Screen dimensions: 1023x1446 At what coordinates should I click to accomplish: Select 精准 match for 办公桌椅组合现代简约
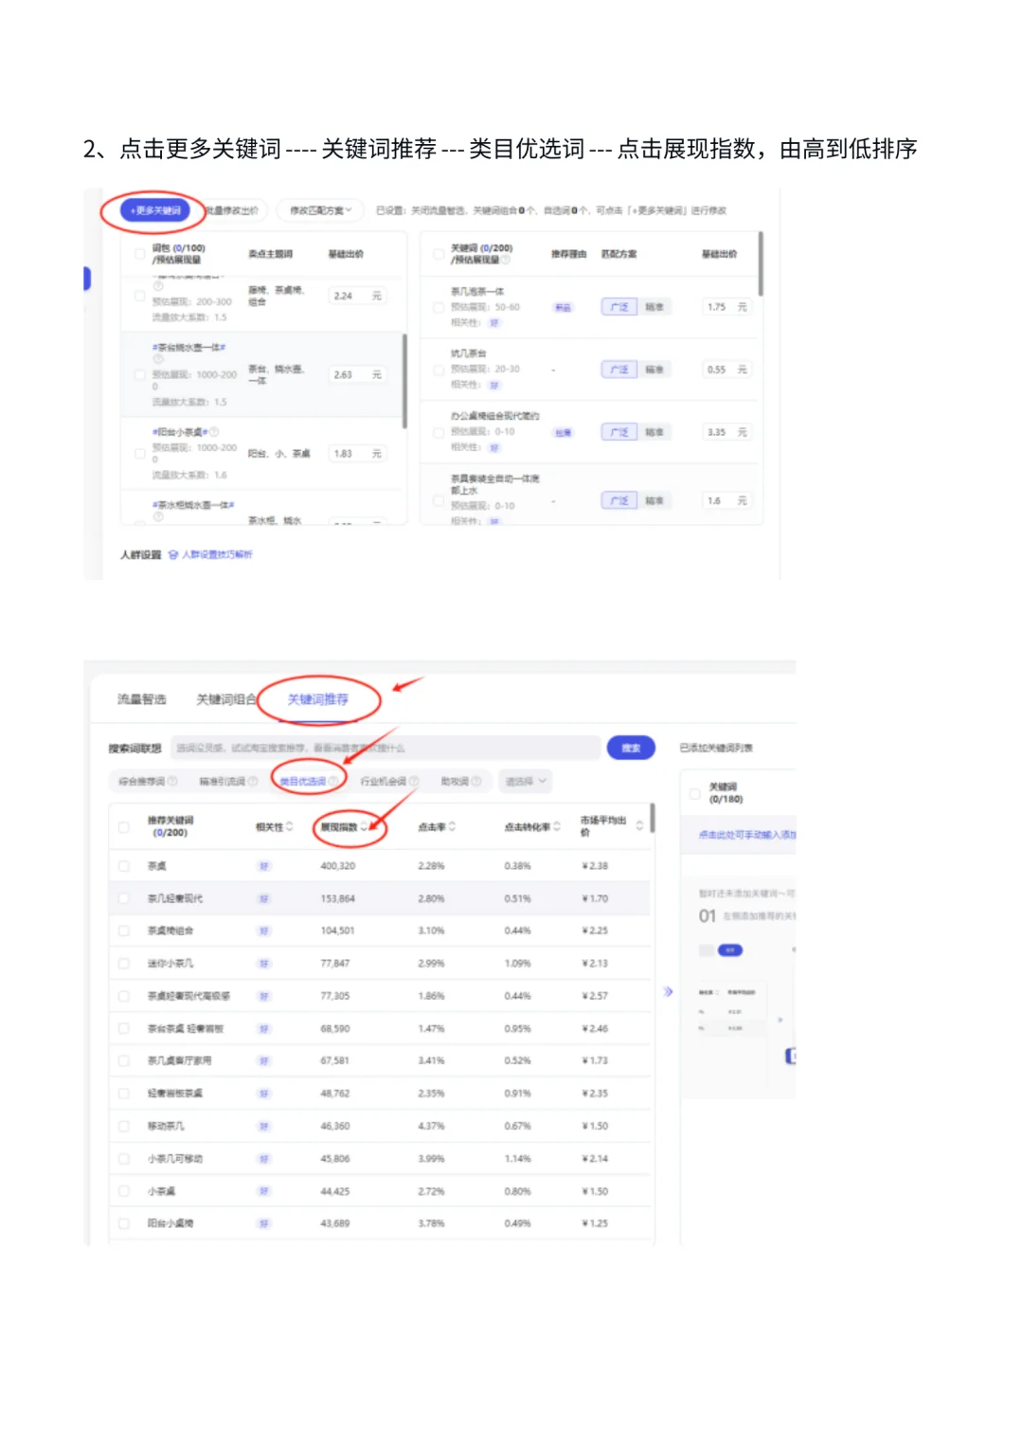coord(655,432)
